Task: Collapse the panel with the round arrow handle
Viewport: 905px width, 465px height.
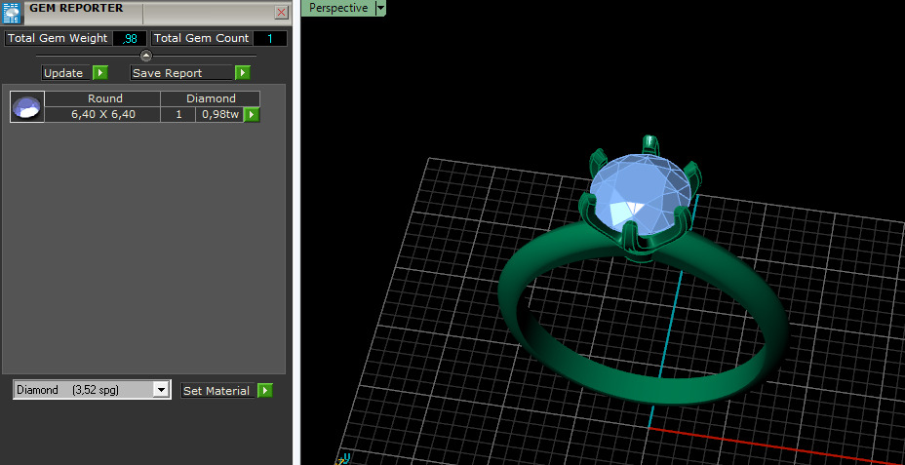Action: 146,56
